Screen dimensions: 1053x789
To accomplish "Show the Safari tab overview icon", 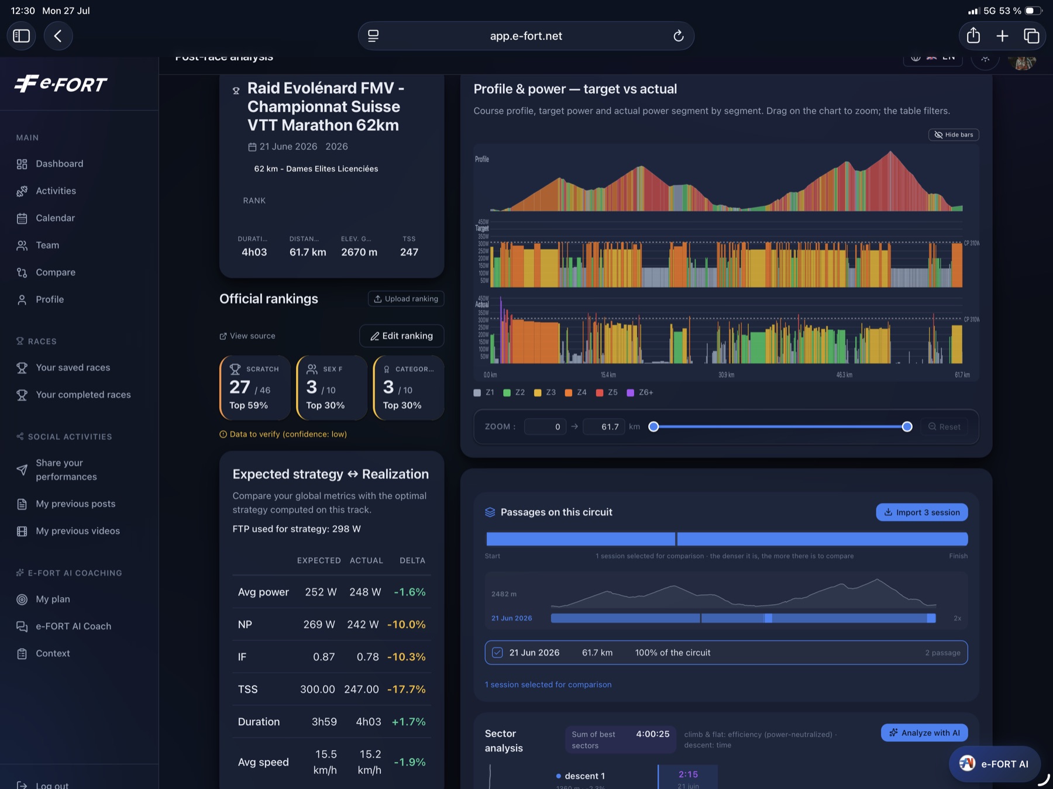I will pos(1031,36).
